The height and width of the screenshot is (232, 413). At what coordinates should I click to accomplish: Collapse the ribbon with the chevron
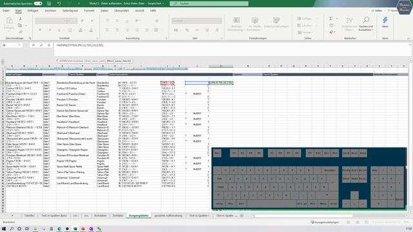pyautogui.click(x=408, y=39)
